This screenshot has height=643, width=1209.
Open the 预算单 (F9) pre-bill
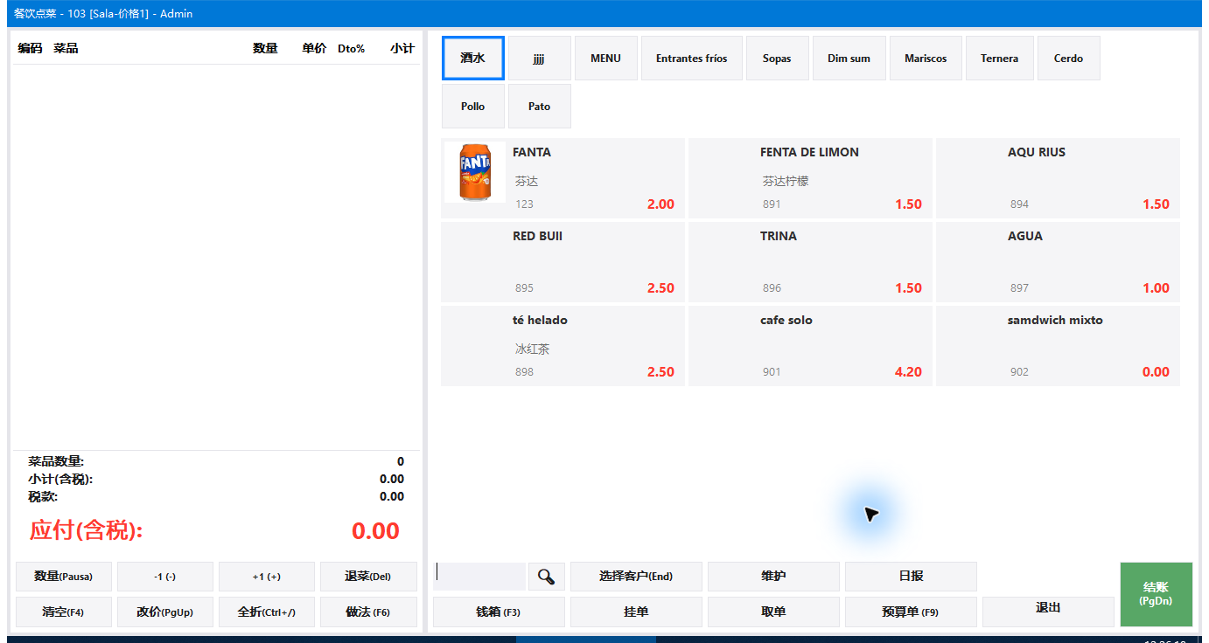pos(911,612)
